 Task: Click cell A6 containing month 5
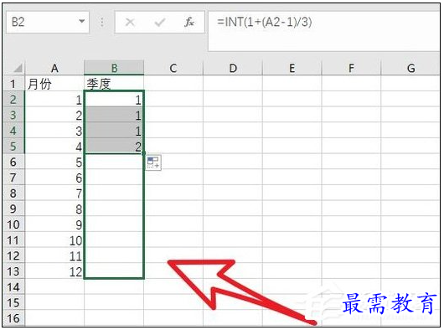click(x=54, y=162)
